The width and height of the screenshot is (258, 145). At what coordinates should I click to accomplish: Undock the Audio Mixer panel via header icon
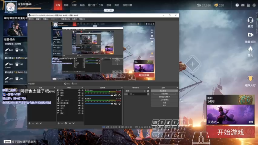[122, 88]
